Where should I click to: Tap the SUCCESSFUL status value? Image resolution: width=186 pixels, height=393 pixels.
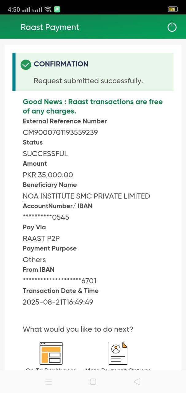pos(45,154)
